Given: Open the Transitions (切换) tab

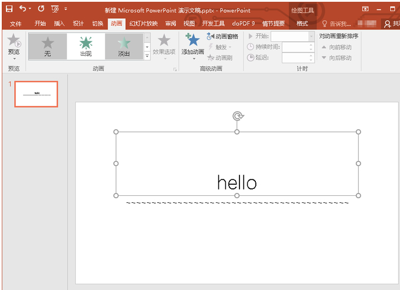Looking at the screenshot, I should [98, 24].
